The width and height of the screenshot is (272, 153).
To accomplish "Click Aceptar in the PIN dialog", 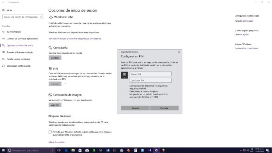I will pyautogui.click(x=135, y=108).
